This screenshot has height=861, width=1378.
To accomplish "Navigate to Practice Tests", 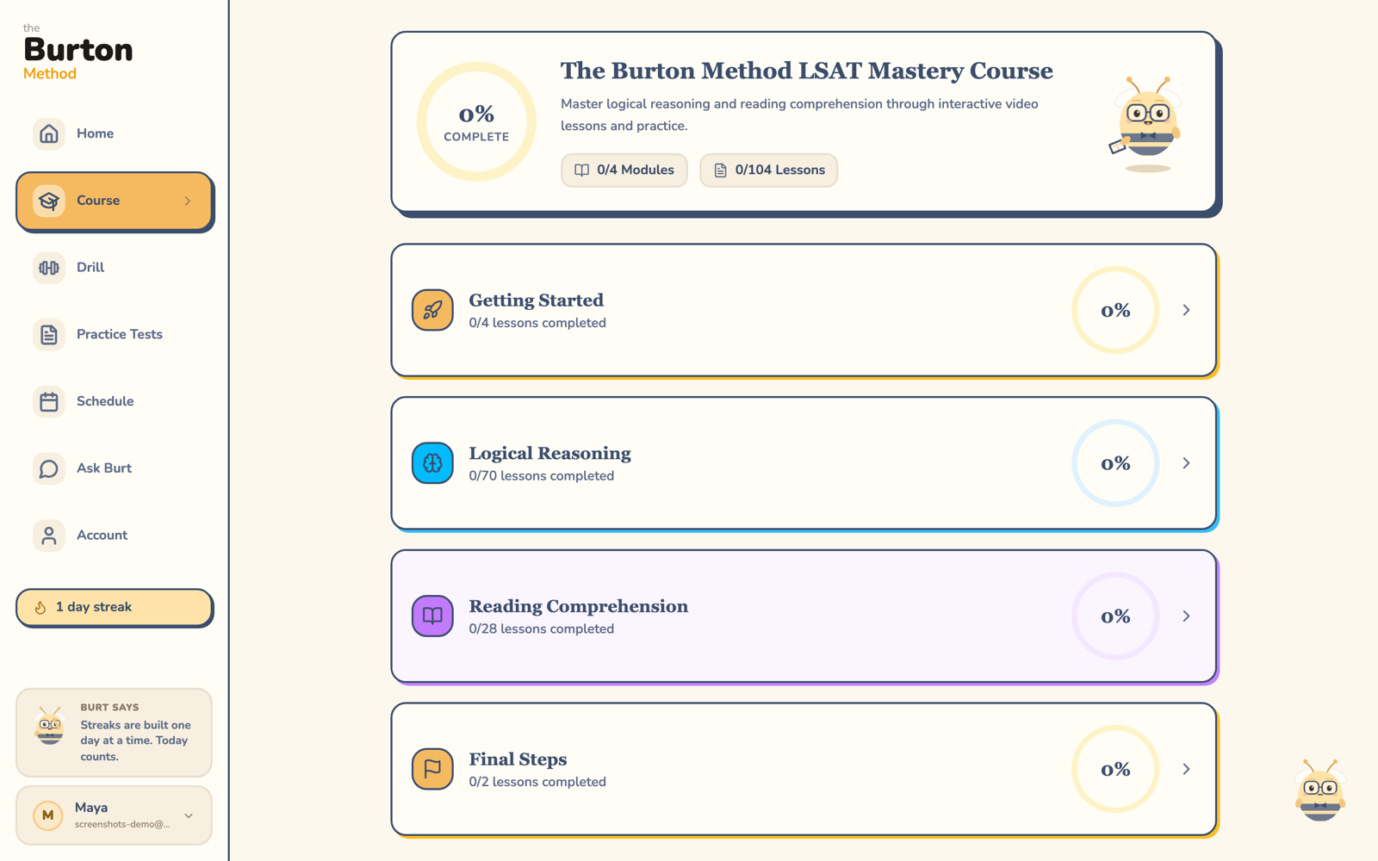I will click(x=115, y=334).
